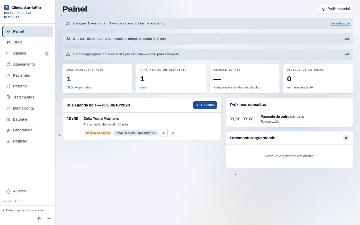
Task: Click the count badge beside 'Orçamentos aguardando'
Action: pos(346,138)
